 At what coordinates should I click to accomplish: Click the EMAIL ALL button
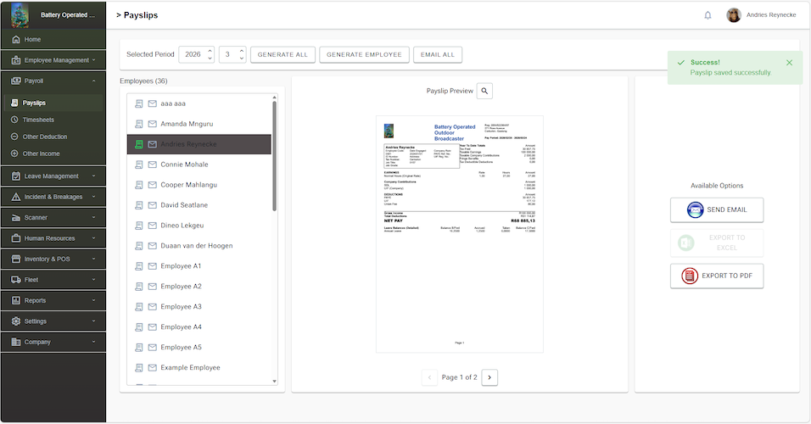click(x=438, y=55)
